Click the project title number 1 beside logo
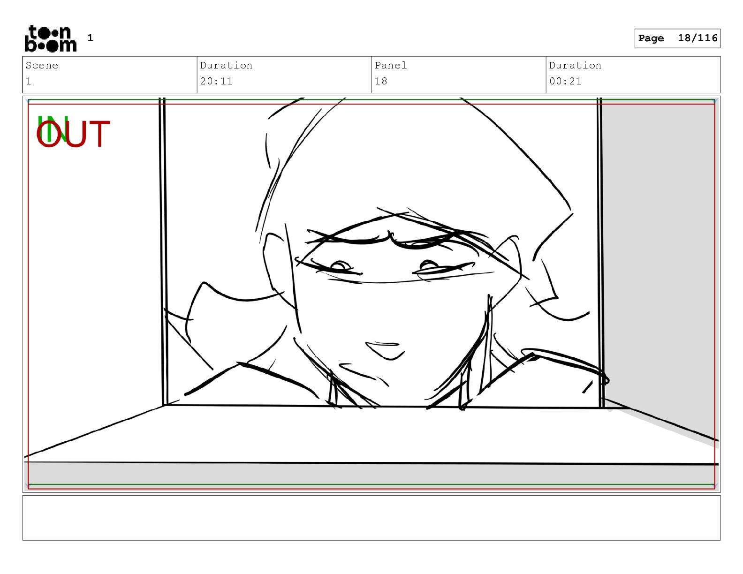Screen dimensions: 743x574 [x=91, y=38]
